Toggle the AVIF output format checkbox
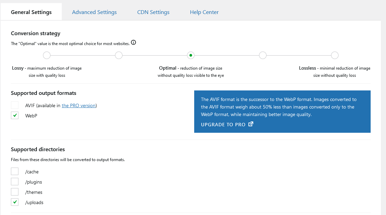This screenshot has height=215, width=386. coord(15,105)
